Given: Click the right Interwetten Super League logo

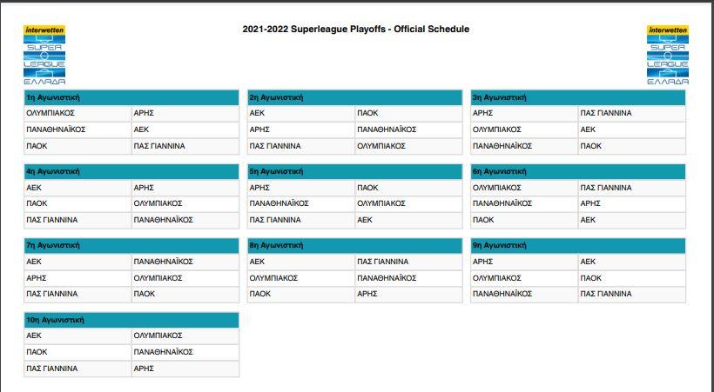Looking at the screenshot, I should tap(667, 55).
